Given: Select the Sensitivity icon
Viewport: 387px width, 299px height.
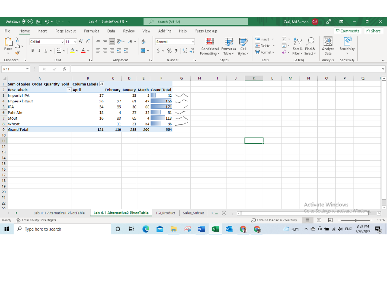Looking at the screenshot, I should [347, 45].
